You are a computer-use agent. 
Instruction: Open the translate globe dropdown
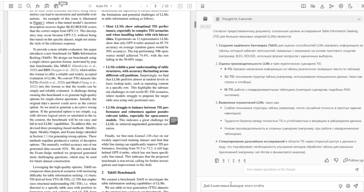pyautogui.click(x=57, y=6)
